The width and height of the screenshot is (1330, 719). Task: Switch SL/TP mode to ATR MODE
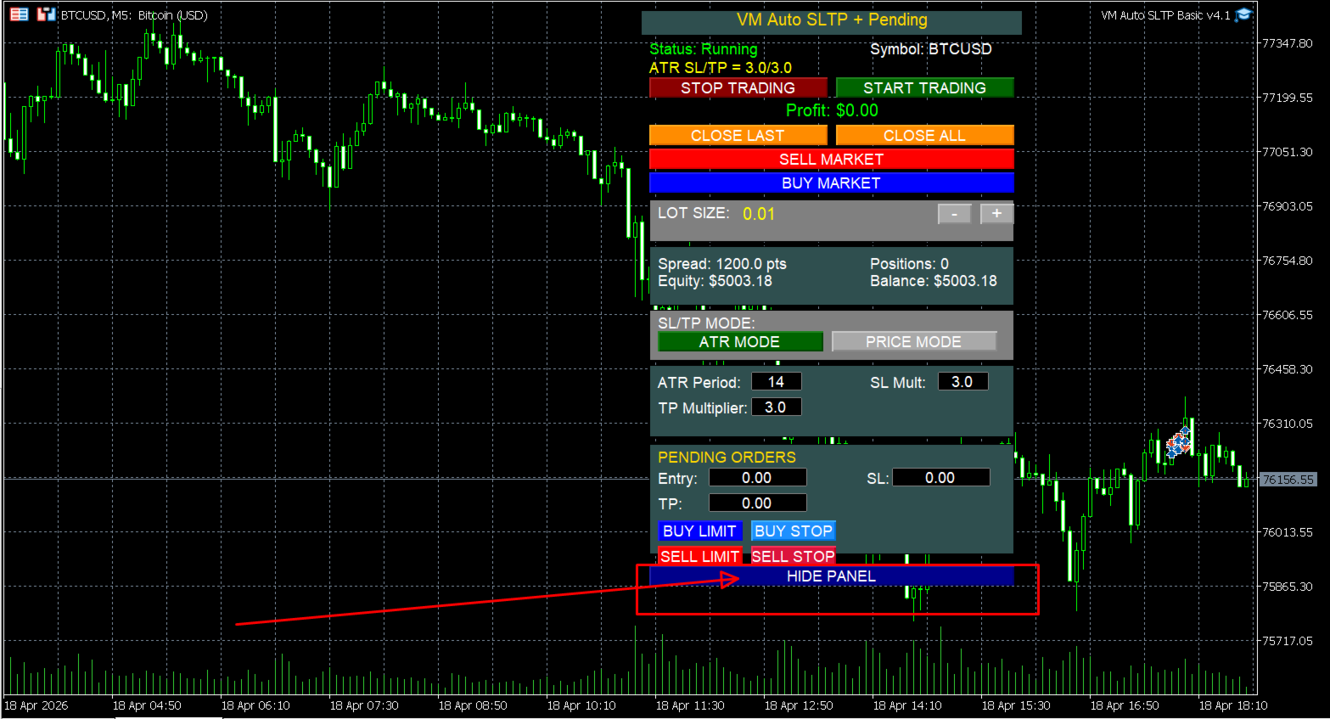[740, 341]
